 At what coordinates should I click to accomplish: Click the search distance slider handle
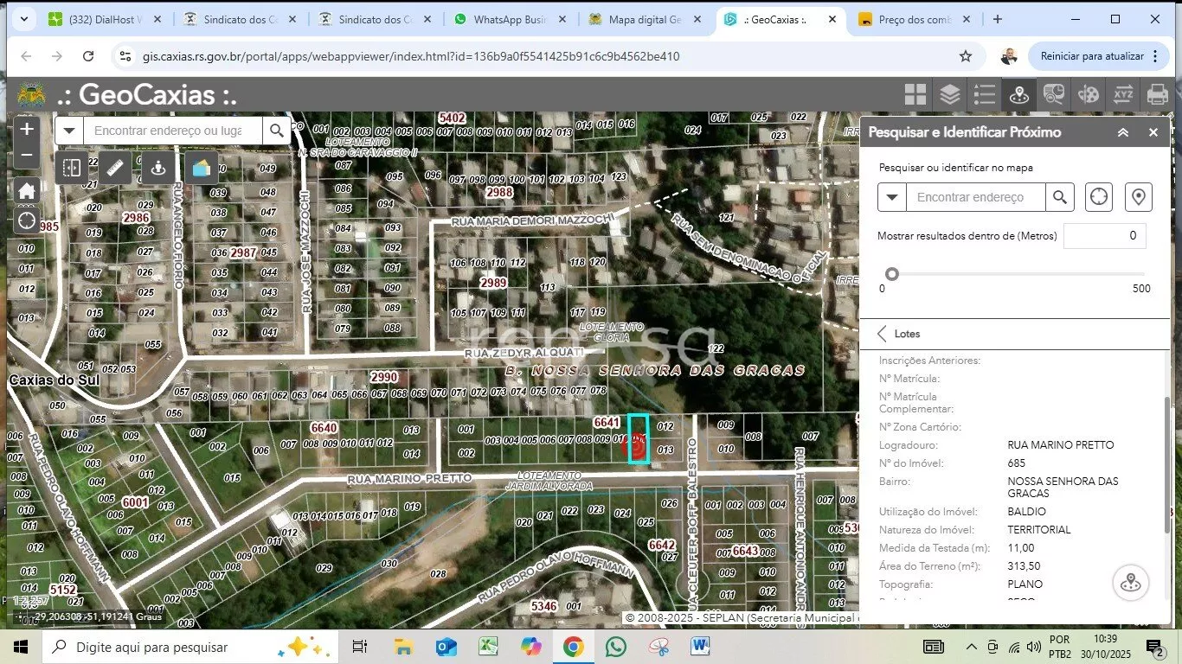(x=892, y=274)
